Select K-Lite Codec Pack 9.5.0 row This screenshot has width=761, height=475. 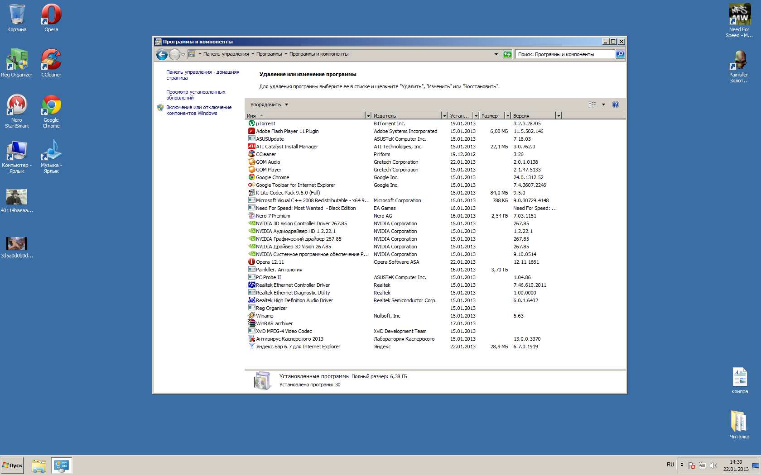click(403, 193)
